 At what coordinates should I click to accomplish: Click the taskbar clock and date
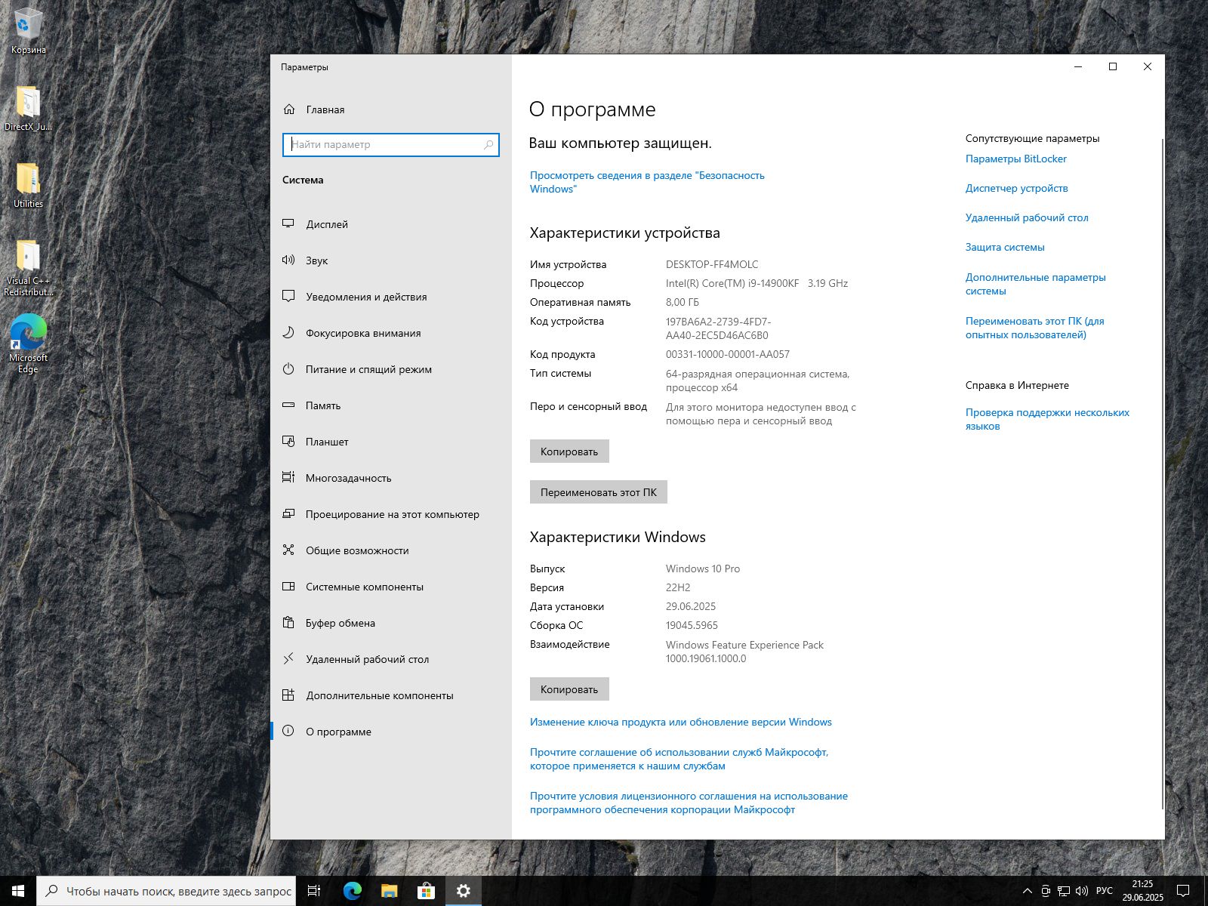(x=1142, y=891)
